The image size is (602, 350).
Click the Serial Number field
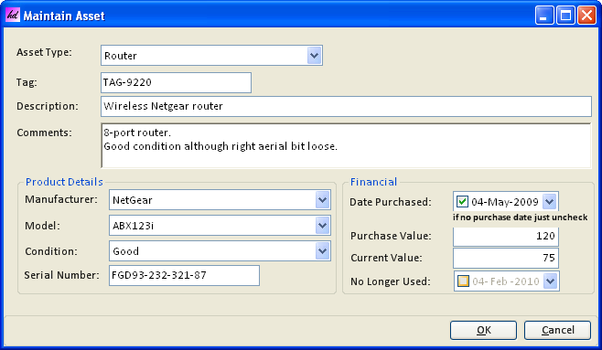pyautogui.click(x=184, y=275)
